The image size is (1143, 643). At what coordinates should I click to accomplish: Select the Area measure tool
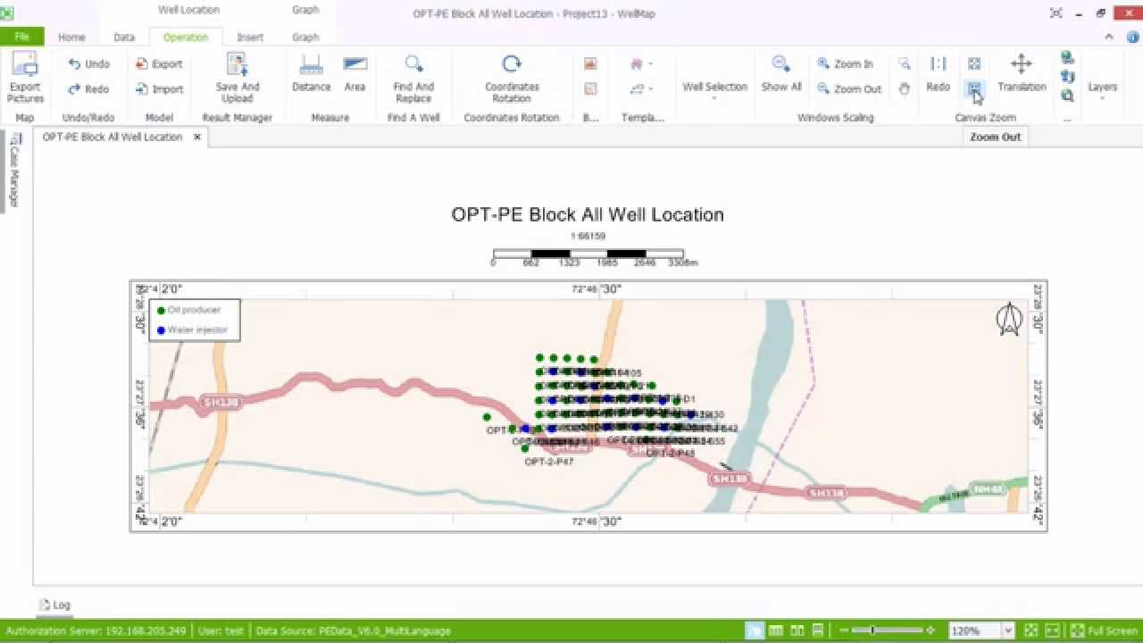pos(355,73)
